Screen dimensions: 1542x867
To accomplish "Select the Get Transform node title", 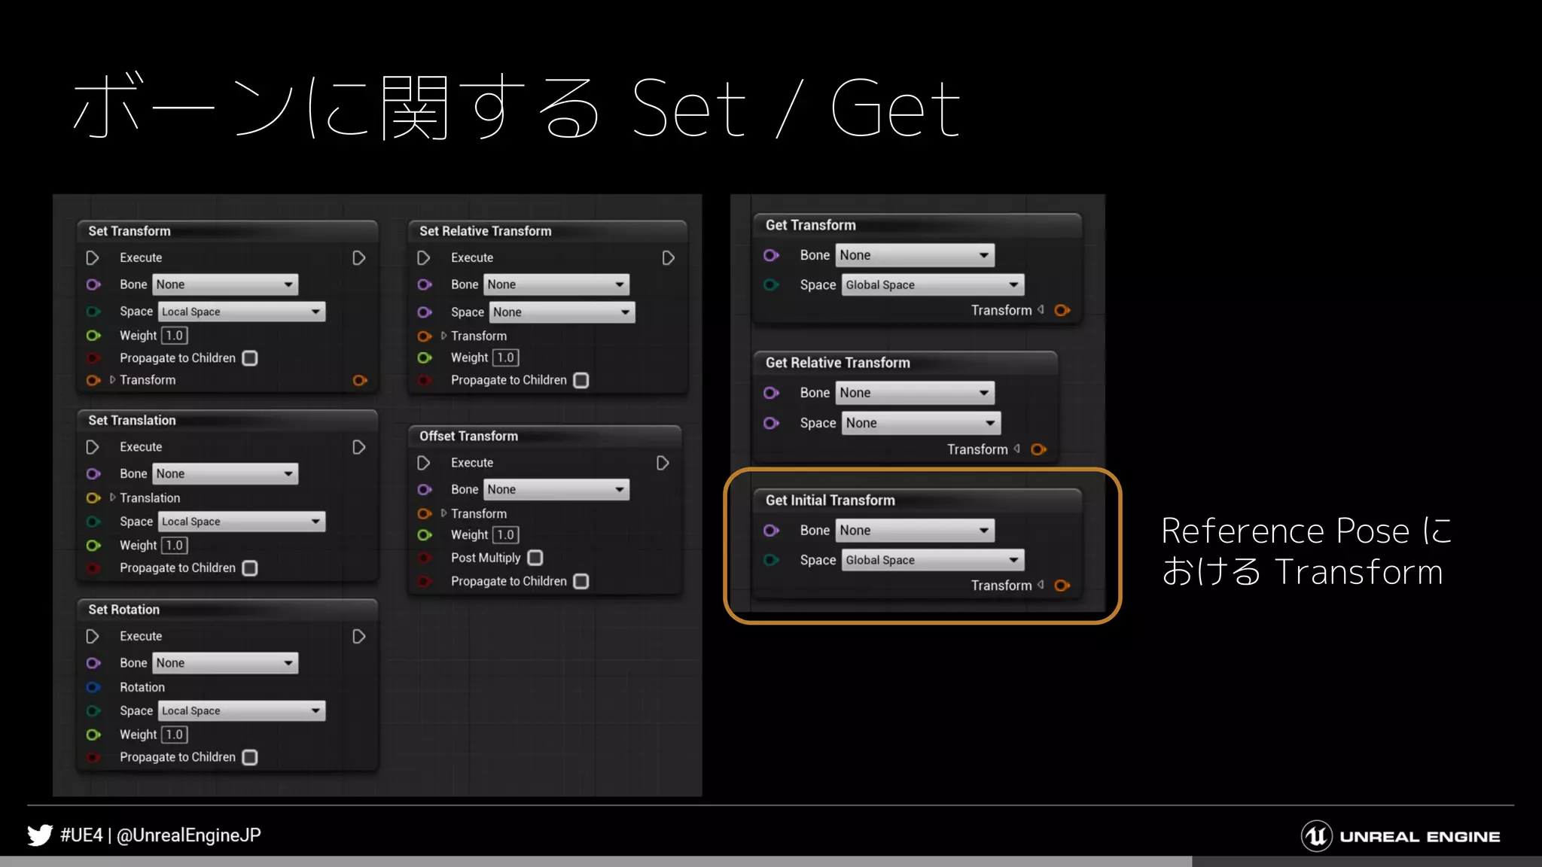I will [810, 225].
